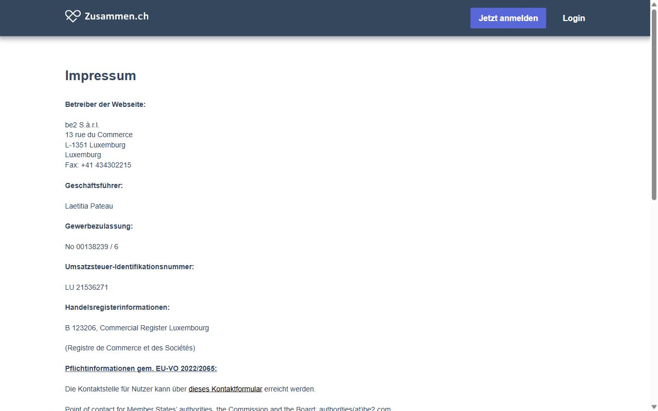Click the Zusammen.ch heart logo icon
658x411 pixels.
(x=73, y=16)
